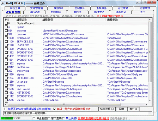Sort by the 进程名称 column header
Screen dimensions: 158x121
28,19
